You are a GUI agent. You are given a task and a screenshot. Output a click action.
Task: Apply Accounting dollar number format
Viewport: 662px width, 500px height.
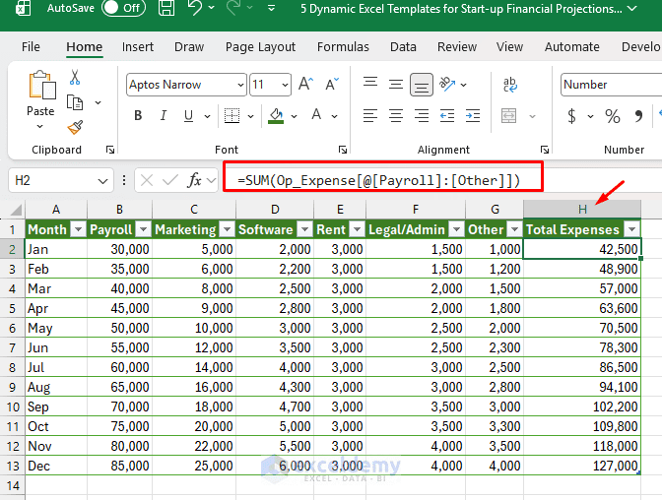pos(571,115)
